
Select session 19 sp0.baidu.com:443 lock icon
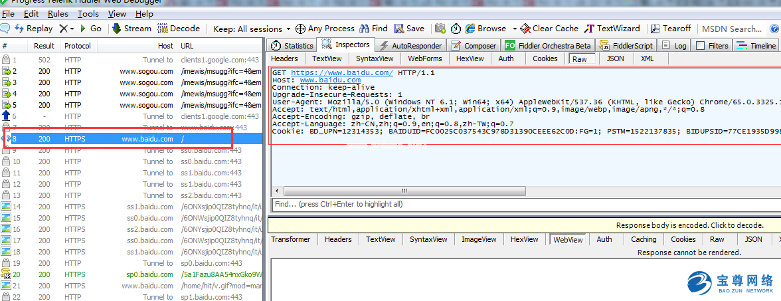click(x=7, y=263)
